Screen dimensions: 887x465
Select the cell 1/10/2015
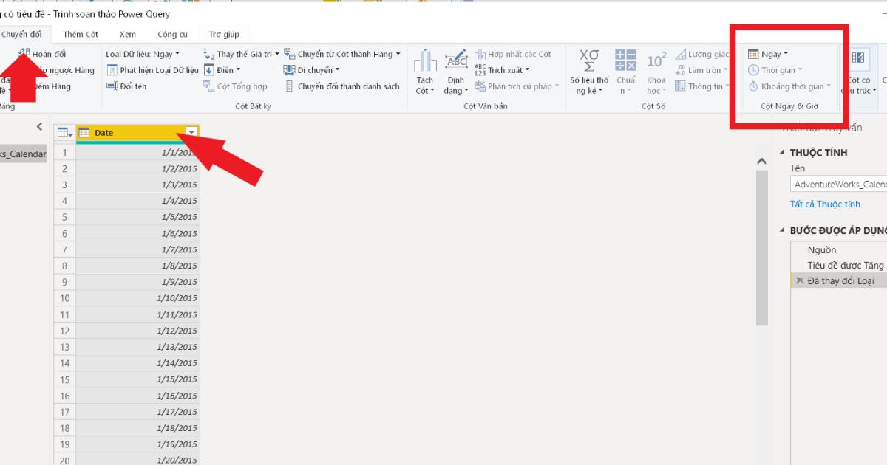pos(137,298)
